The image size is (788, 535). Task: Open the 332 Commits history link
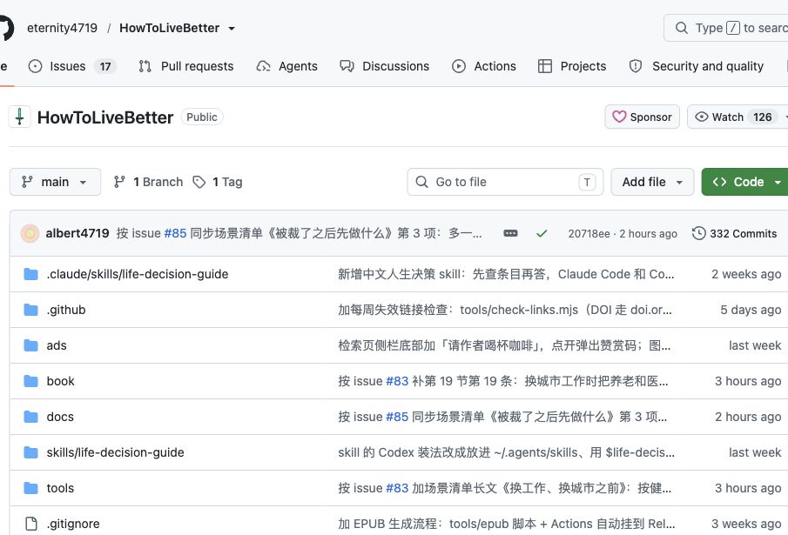pos(735,233)
